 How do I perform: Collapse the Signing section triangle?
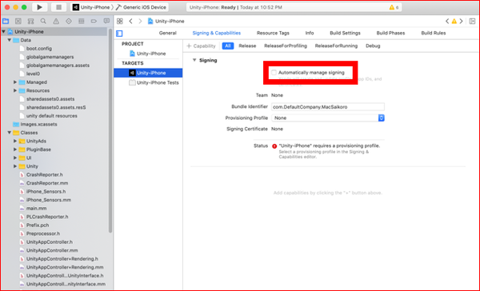click(x=194, y=60)
